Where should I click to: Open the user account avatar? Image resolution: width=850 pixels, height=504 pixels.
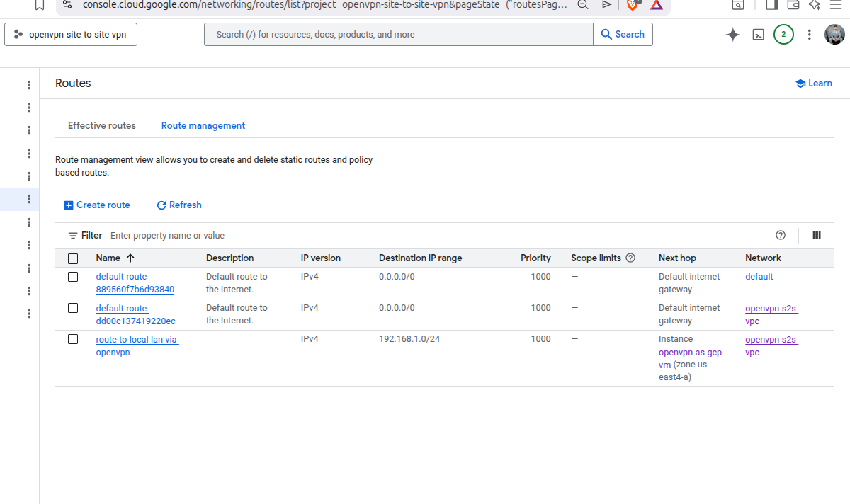pyautogui.click(x=835, y=35)
